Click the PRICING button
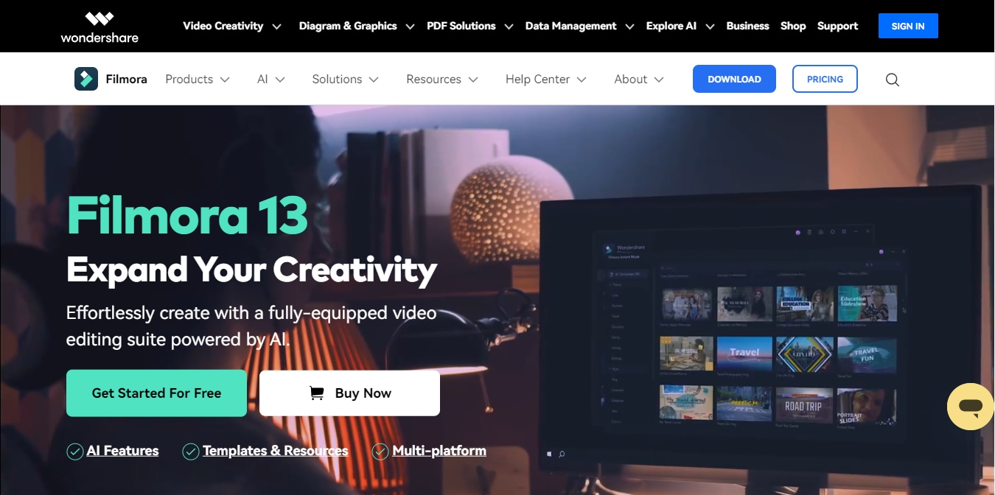Viewport: 995px width, 495px height. pos(825,79)
